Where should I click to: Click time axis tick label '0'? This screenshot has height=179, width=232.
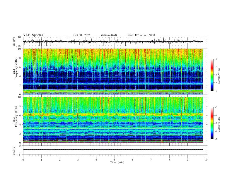[23, 160]
